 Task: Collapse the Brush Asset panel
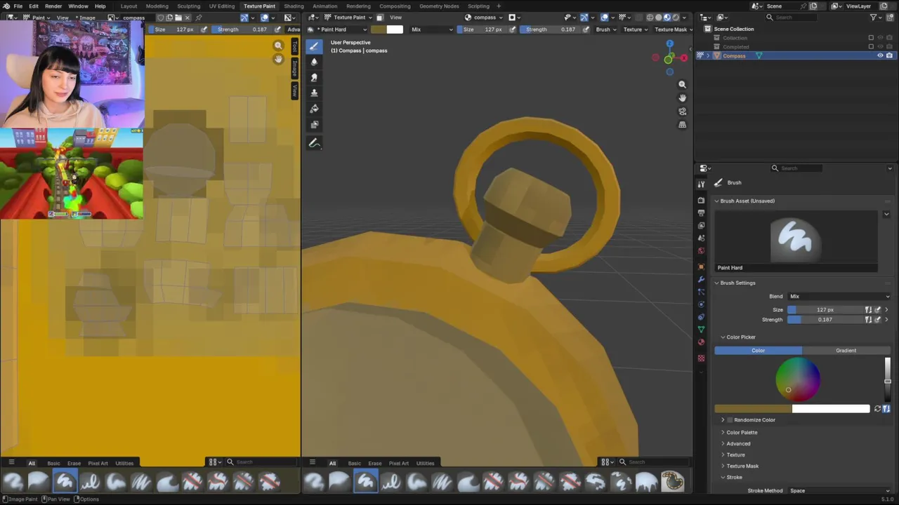[x=716, y=201]
